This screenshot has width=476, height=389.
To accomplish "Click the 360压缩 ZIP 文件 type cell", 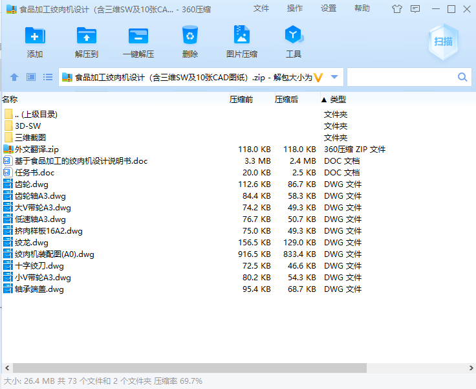I will pyautogui.click(x=355, y=150).
